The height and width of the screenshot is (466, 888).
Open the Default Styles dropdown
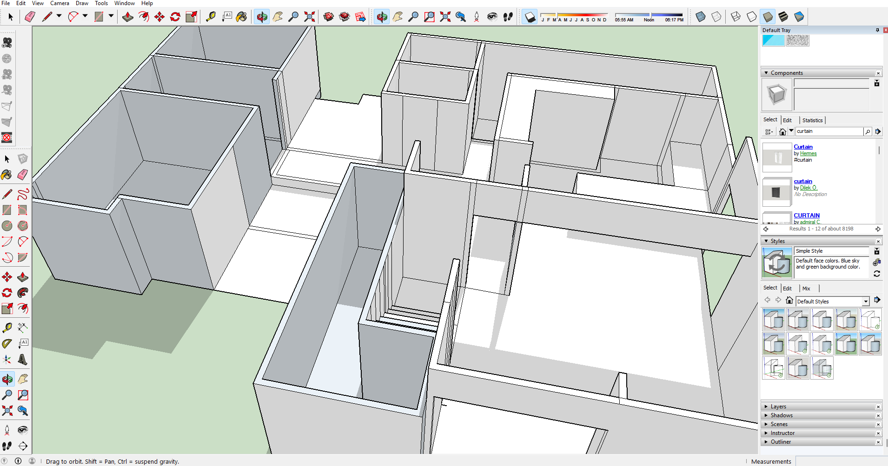coord(866,302)
